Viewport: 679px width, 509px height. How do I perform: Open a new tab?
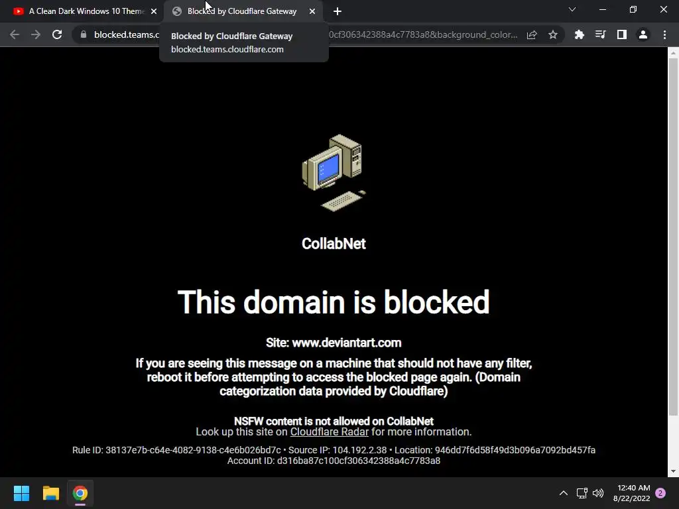[338, 12]
